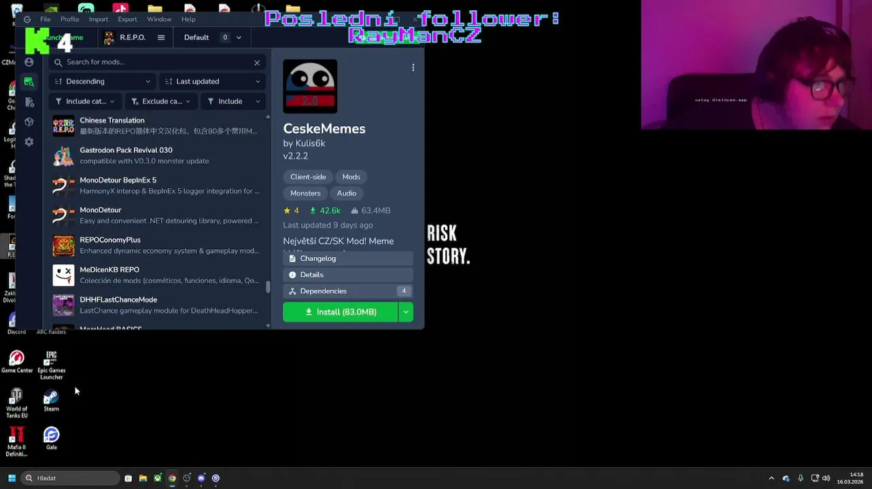Select the browse mods sidebar icon
Screen dimensions: 872x489
point(29,82)
